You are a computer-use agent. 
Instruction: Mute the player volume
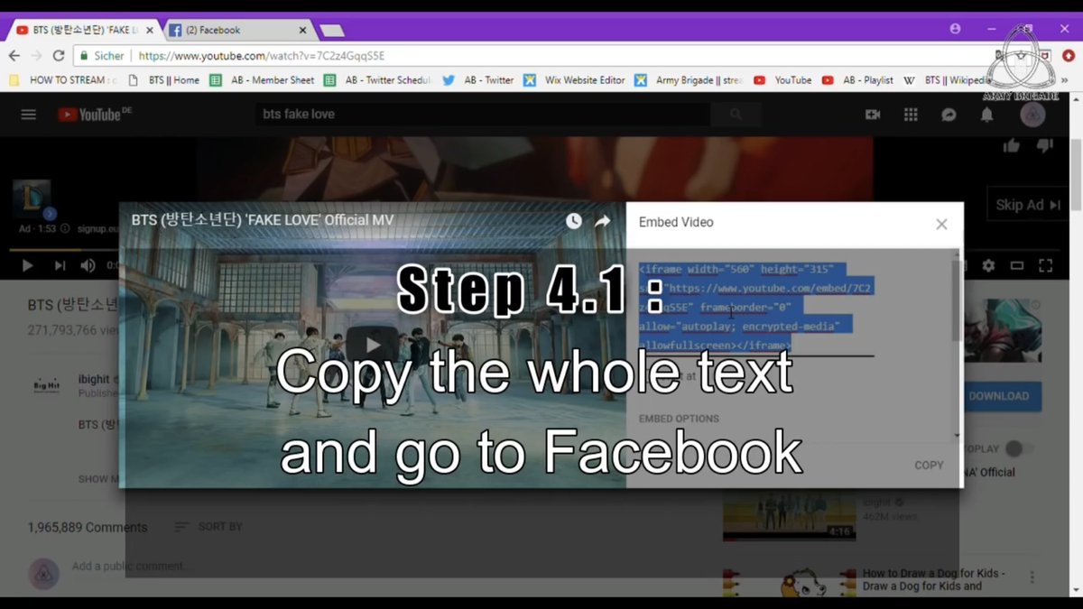coord(88,265)
